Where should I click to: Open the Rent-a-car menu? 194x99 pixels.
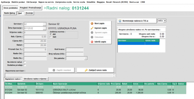pyautogui.click(x=134, y=2)
